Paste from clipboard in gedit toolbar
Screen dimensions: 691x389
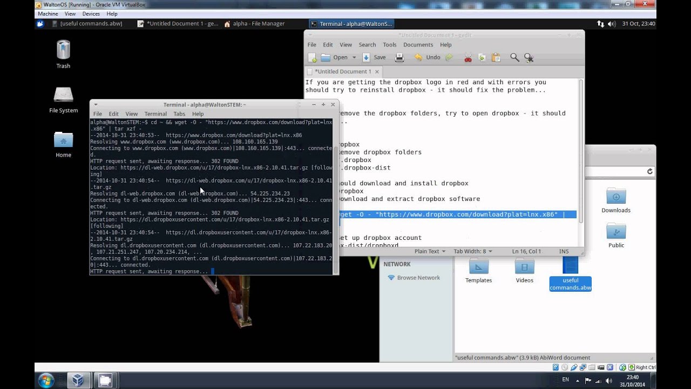coord(496,57)
